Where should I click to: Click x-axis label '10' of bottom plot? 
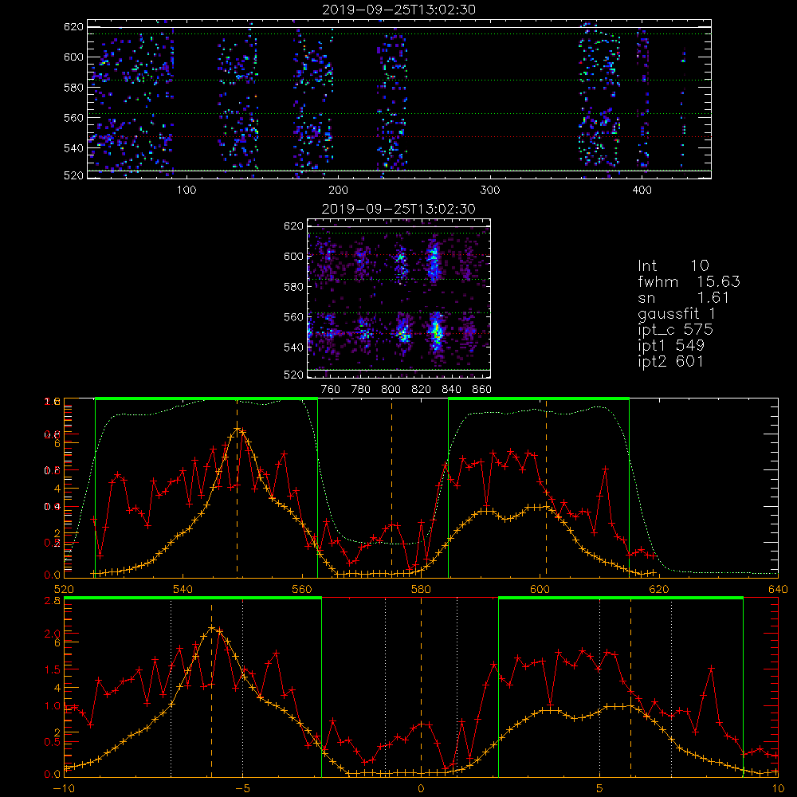point(778,789)
